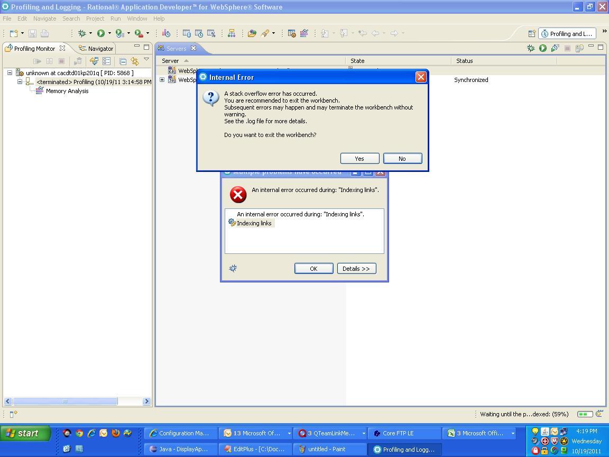
Task: Select the Profiling Monitor tab
Action: coord(34,49)
